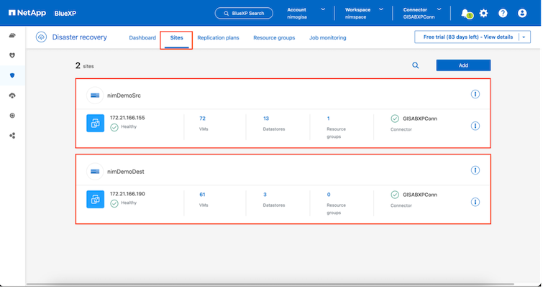The width and height of the screenshot is (543, 288).
Task: Select the shield protection icon in sidebar
Action: [x=12, y=75]
